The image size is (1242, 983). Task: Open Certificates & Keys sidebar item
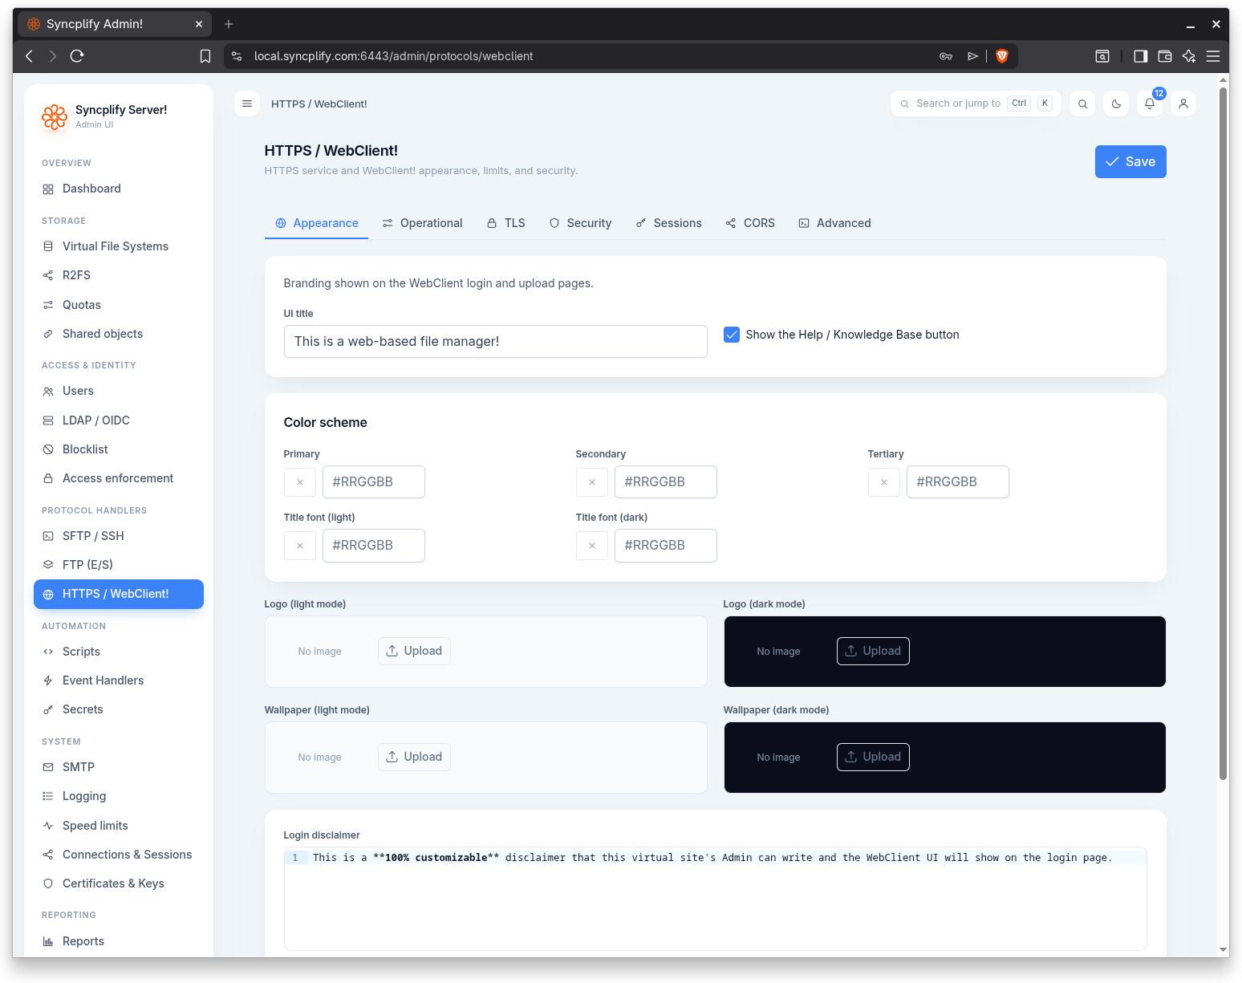(119, 883)
